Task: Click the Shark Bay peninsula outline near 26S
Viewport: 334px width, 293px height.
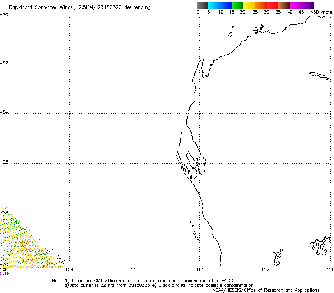Action: point(191,165)
